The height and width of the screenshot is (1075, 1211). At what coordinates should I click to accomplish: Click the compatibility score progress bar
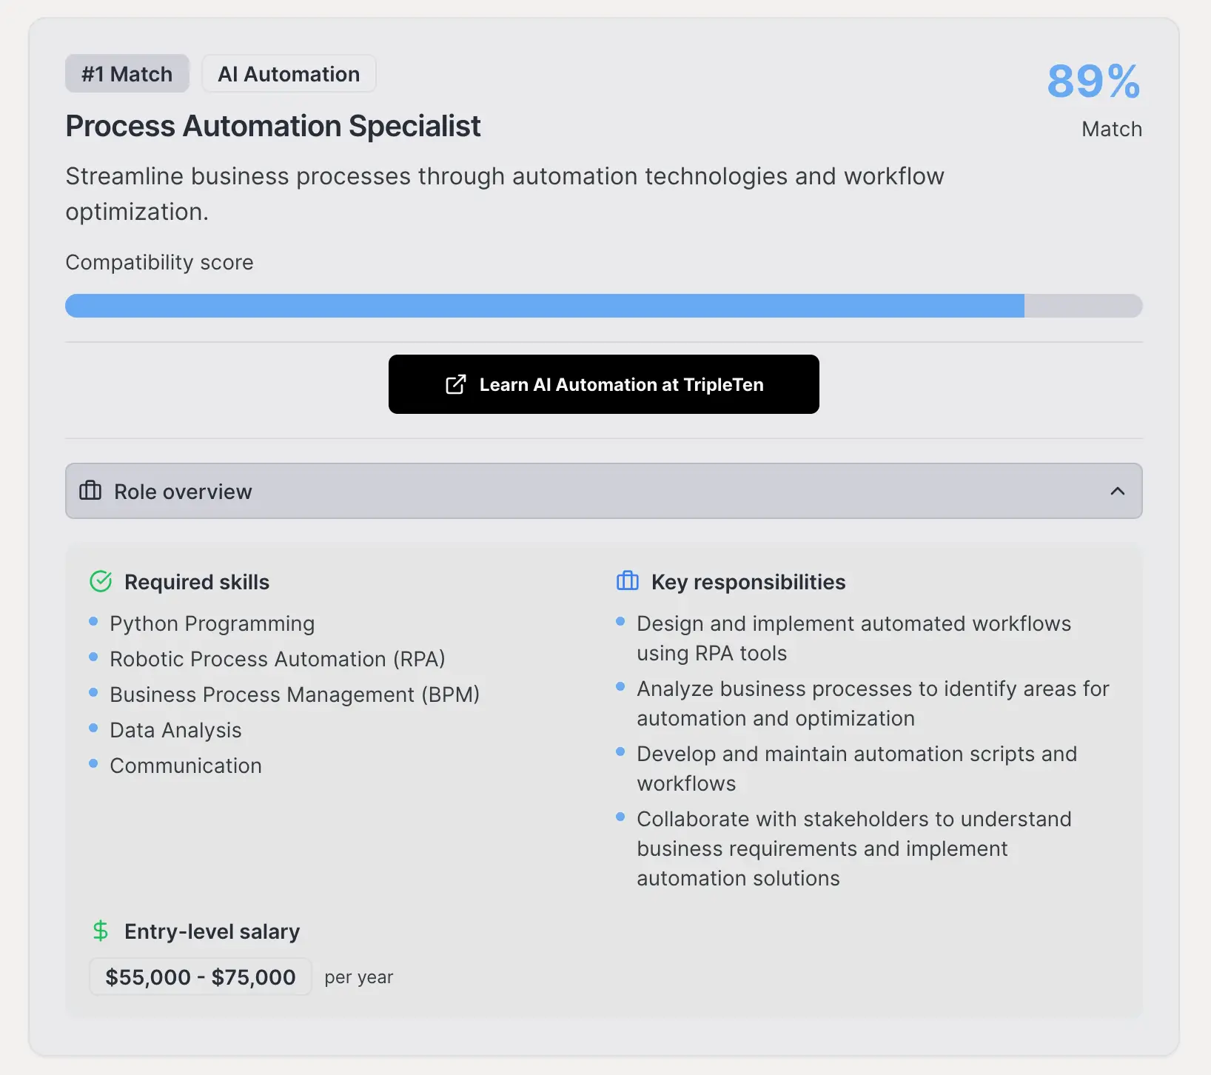coord(603,306)
